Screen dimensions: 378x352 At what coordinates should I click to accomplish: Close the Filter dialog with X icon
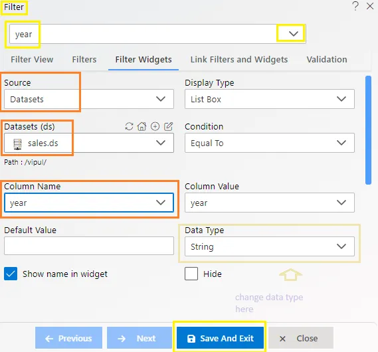[370, 6]
